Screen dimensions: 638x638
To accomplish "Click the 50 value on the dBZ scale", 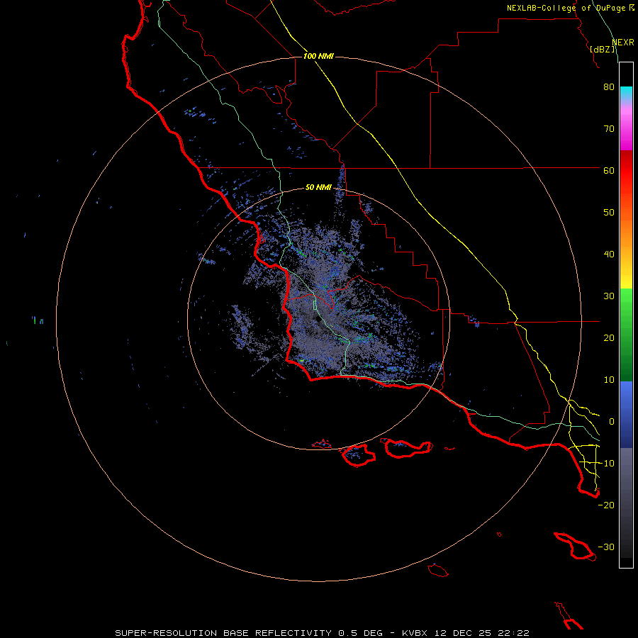I will click(x=609, y=213).
